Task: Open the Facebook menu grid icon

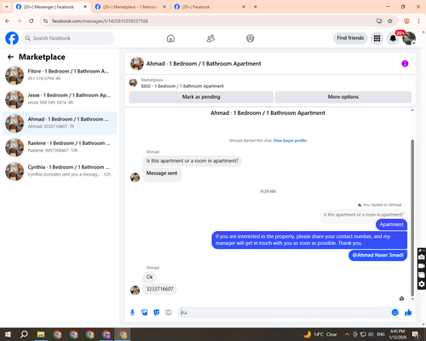Action: (x=377, y=38)
